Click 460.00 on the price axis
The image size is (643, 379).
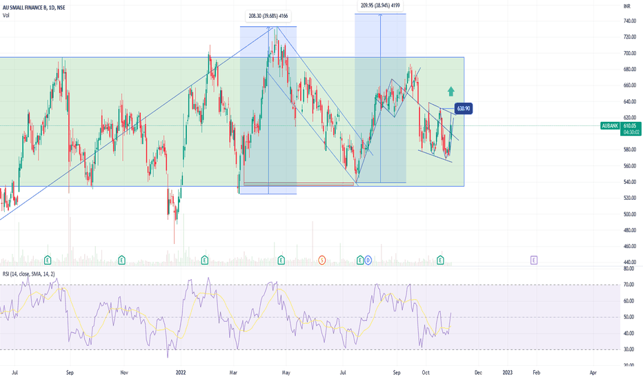tap(629, 246)
